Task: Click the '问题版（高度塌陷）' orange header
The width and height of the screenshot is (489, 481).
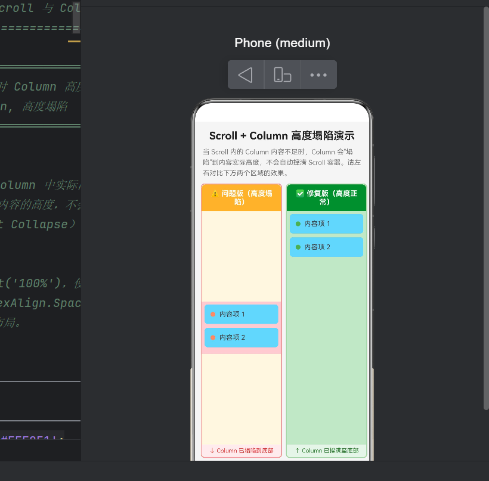Action: click(x=242, y=198)
